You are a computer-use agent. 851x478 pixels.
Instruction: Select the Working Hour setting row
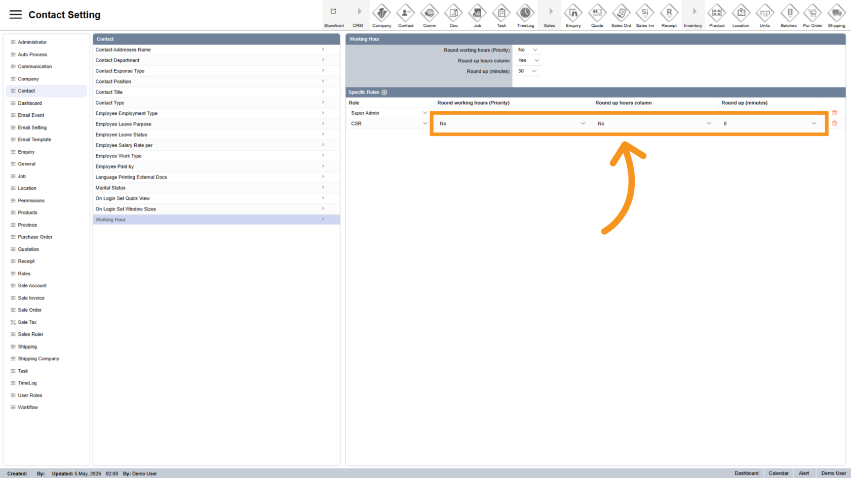click(216, 220)
